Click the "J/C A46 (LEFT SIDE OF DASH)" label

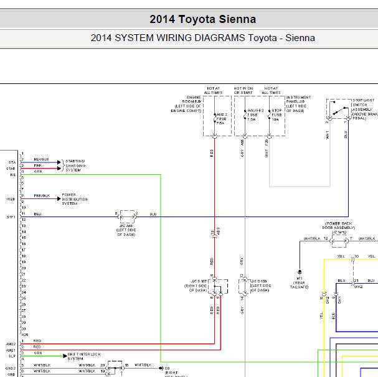click(x=126, y=230)
